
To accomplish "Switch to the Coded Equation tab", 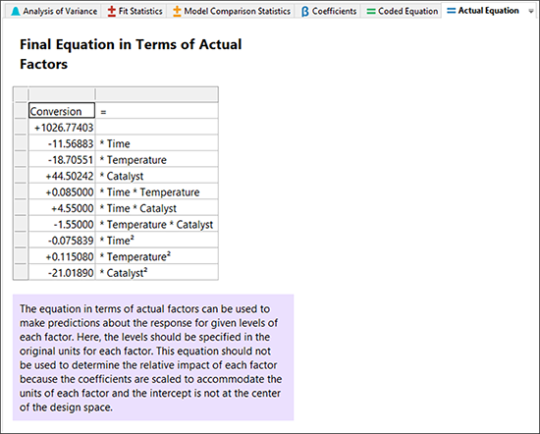I will (403, 12).
